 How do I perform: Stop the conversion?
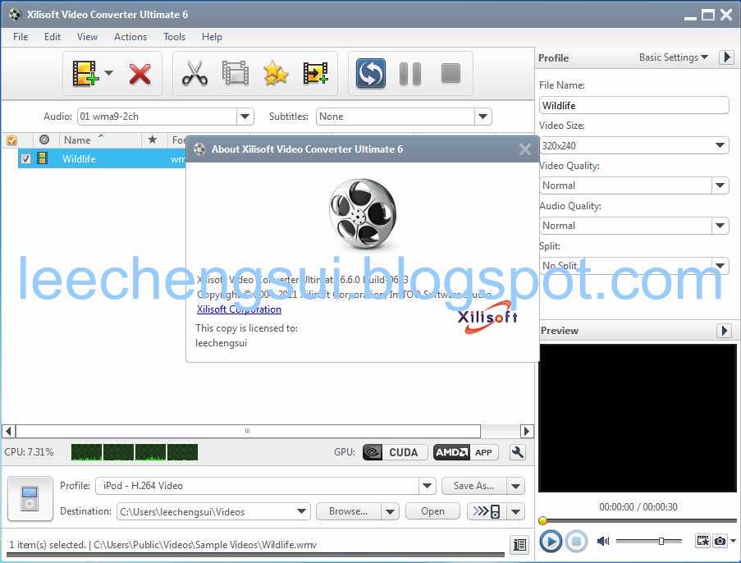tap(451, 73)
